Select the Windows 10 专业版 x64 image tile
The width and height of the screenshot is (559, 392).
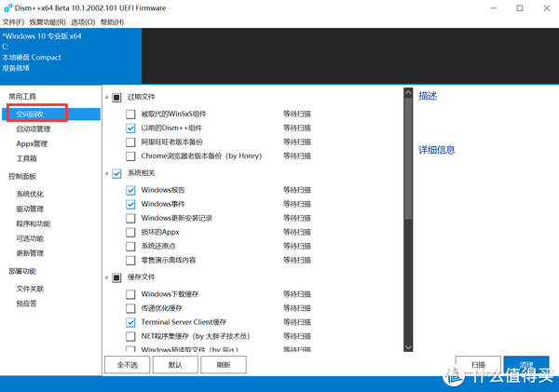pos(71,56)
